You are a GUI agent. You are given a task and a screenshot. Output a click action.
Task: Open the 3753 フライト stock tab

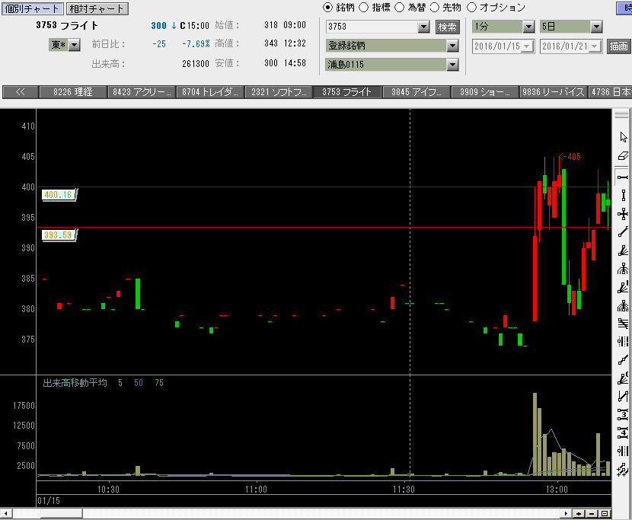[347, 92]
